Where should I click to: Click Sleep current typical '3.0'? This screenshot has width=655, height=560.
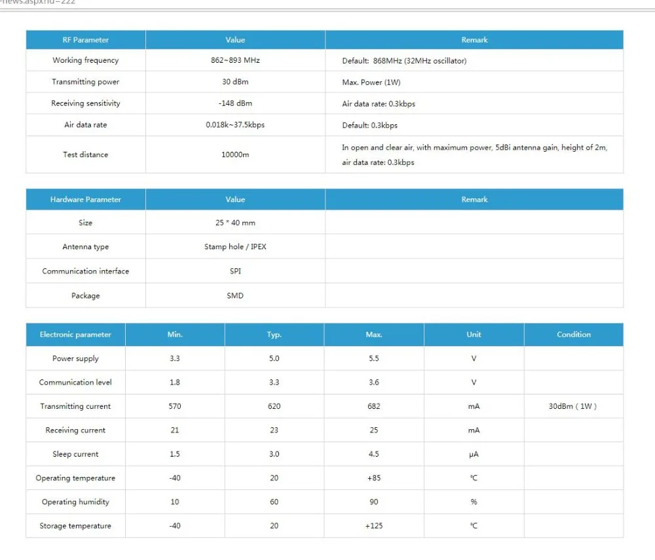[274, 454]
